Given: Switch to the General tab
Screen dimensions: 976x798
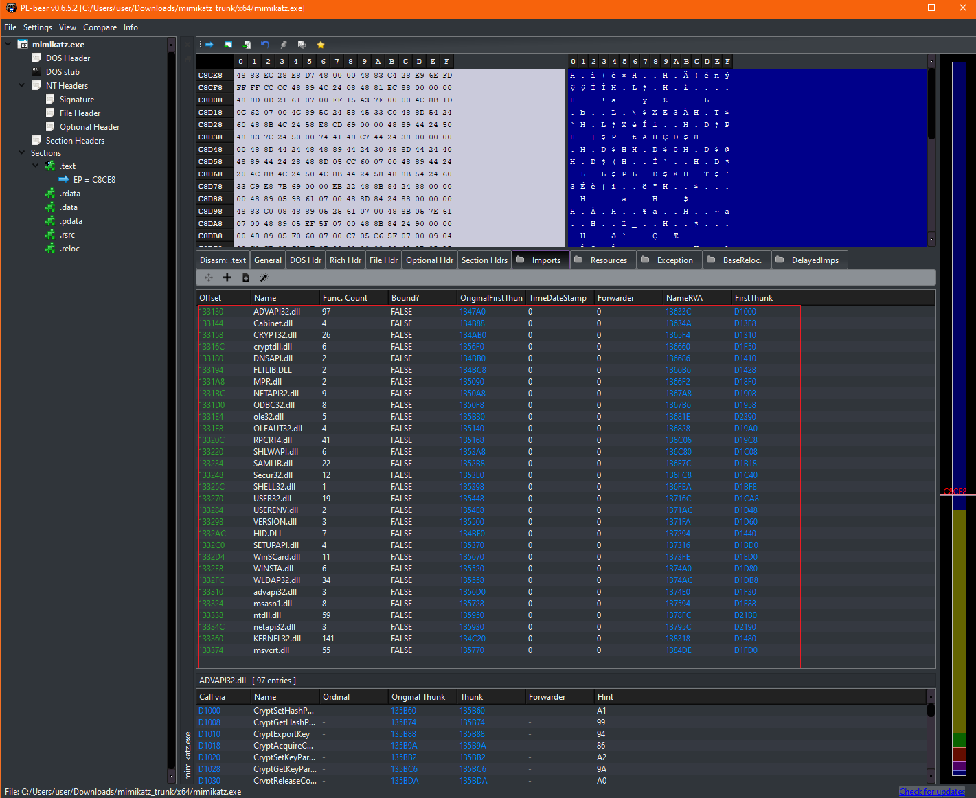Looking at the screenshot, I should [x=268, y=260].
